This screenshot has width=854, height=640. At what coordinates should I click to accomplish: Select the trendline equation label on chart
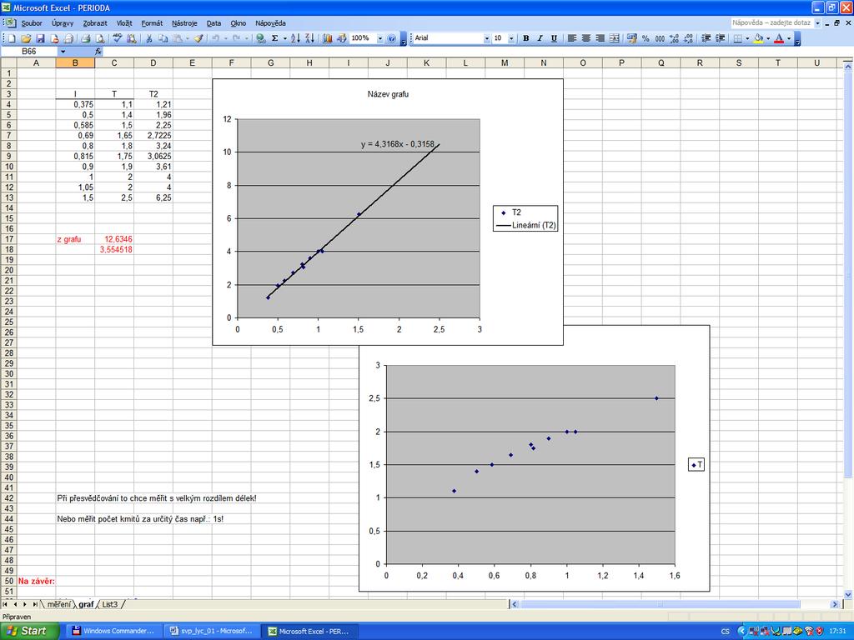(398, 144)
